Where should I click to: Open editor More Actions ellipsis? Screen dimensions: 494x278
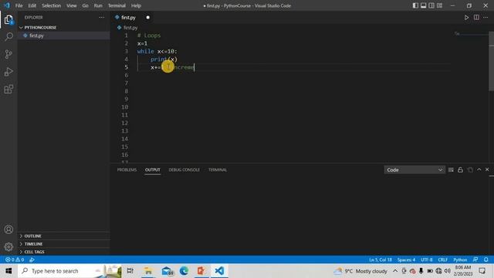pos(486,18)
